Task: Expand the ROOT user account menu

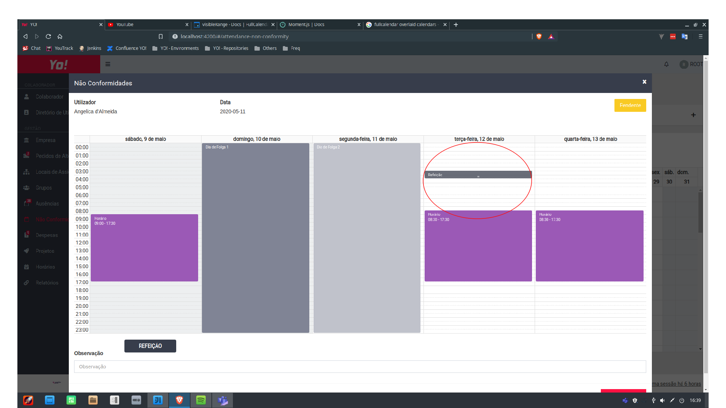Action: [x=692, y=64]
